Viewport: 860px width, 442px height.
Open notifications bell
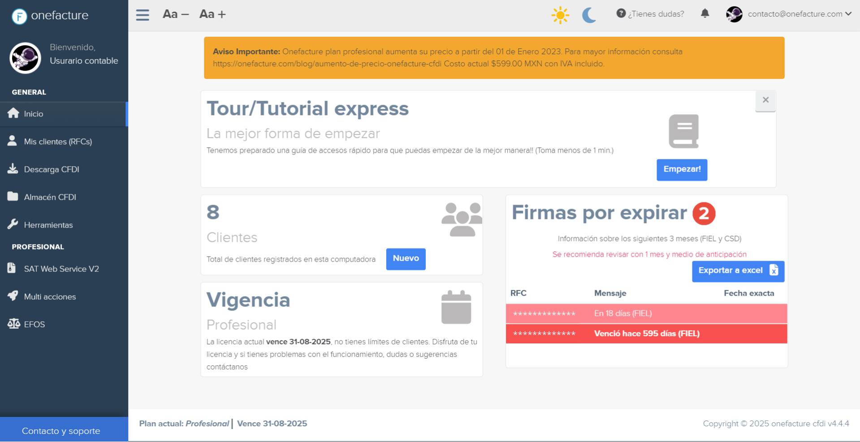click(705, 13)
